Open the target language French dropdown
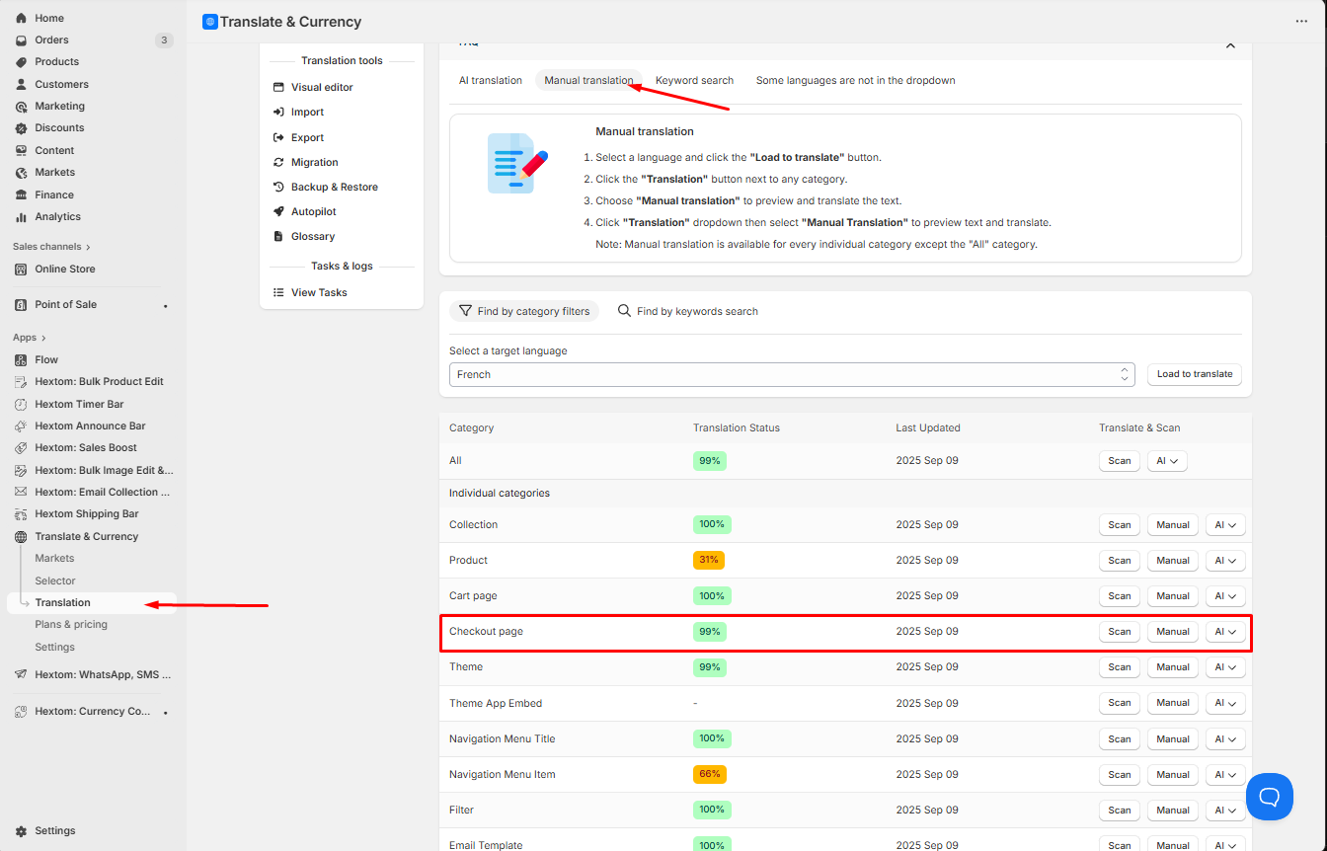 pyautogui.click(x=790, y=375)
